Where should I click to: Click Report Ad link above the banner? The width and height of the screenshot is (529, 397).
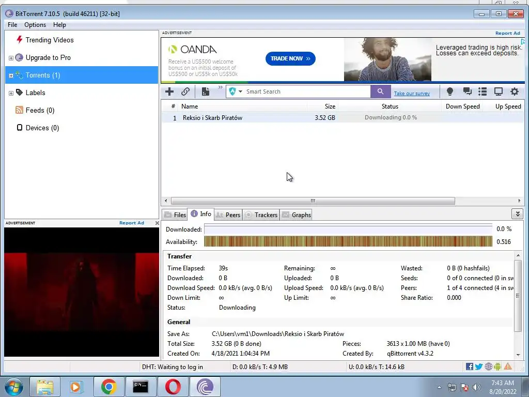tap(507, 33)
